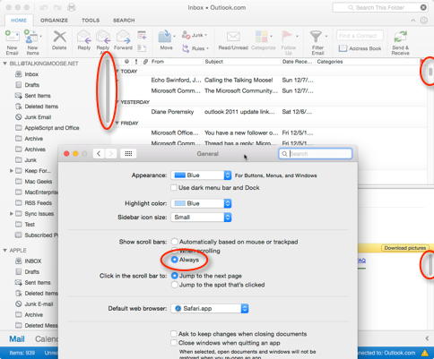Switch to the TOOLS ribbon tab
Image resolution: width=434 pixels, height=359 pixels.
91,21
